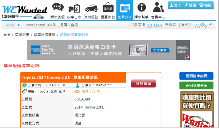Click 返回菜單分享 green button
Image resolution: width=219 pixels, height=129 pixels.
pos(196,85)
